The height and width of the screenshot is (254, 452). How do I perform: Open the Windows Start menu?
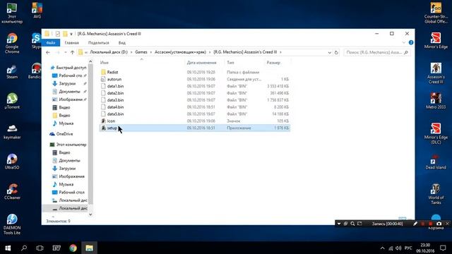(x=8, y=248)
